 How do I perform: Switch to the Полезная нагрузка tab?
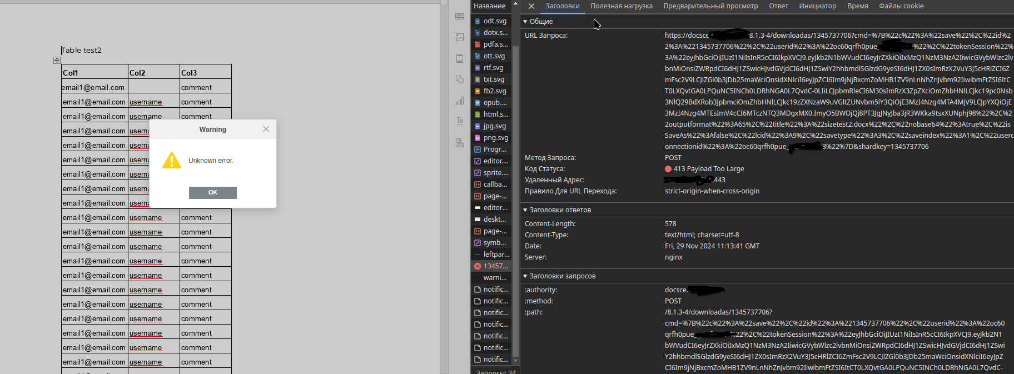point(622,6)
